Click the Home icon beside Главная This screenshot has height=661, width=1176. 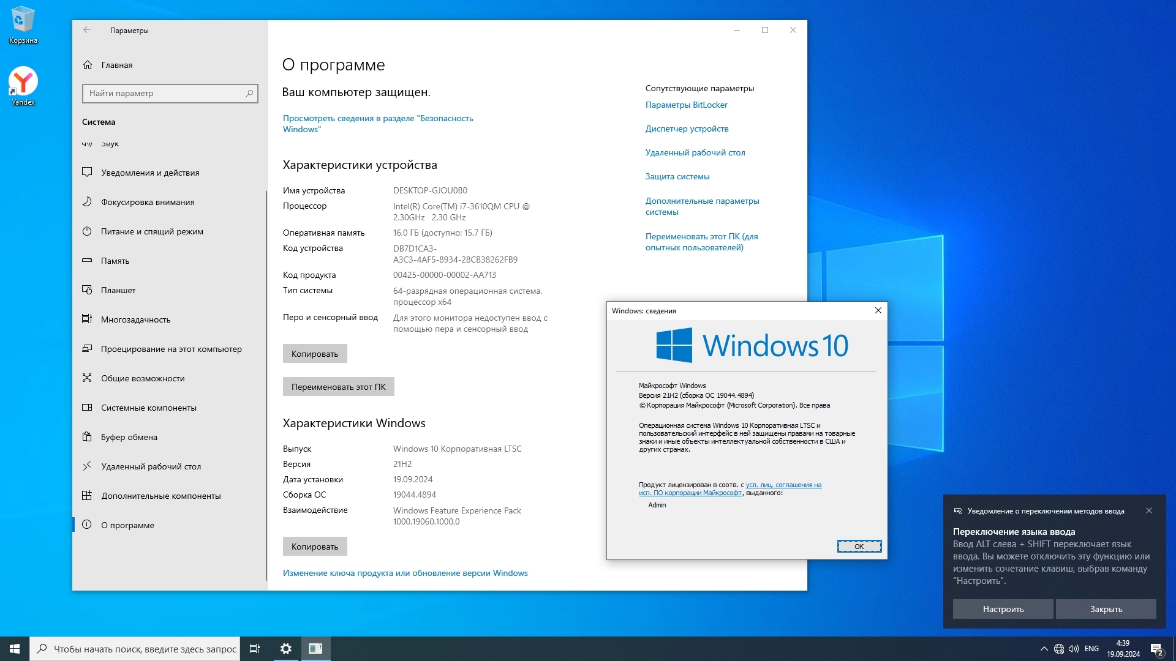tap(88, 65)
